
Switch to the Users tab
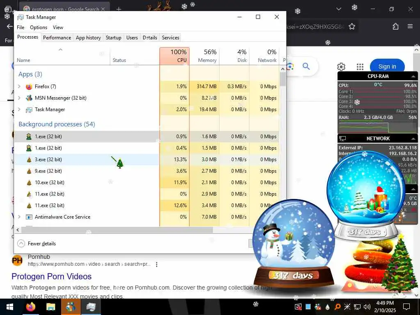pos(132,37)
